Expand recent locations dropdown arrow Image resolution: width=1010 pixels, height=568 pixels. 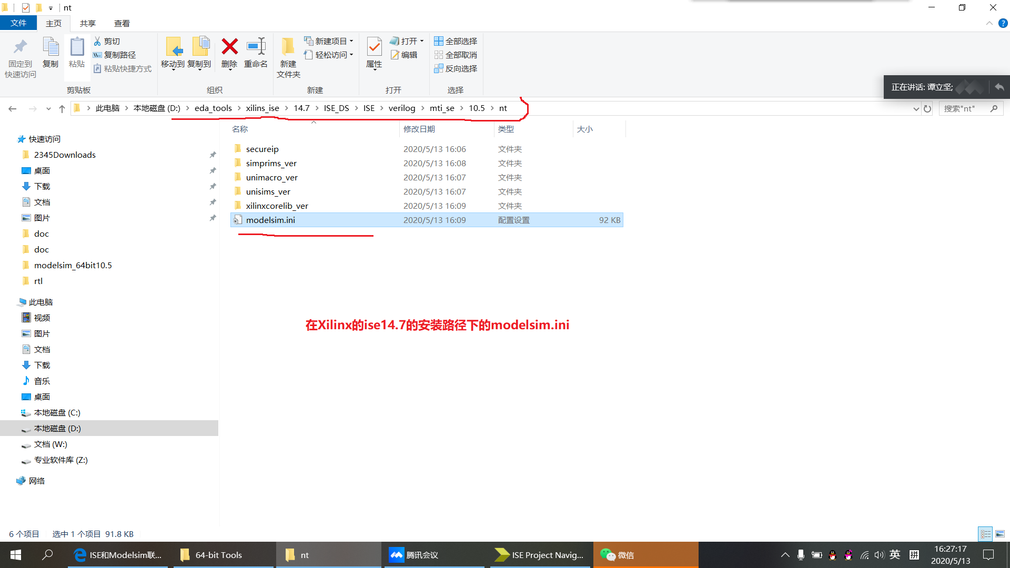click(x=48, y=108)
